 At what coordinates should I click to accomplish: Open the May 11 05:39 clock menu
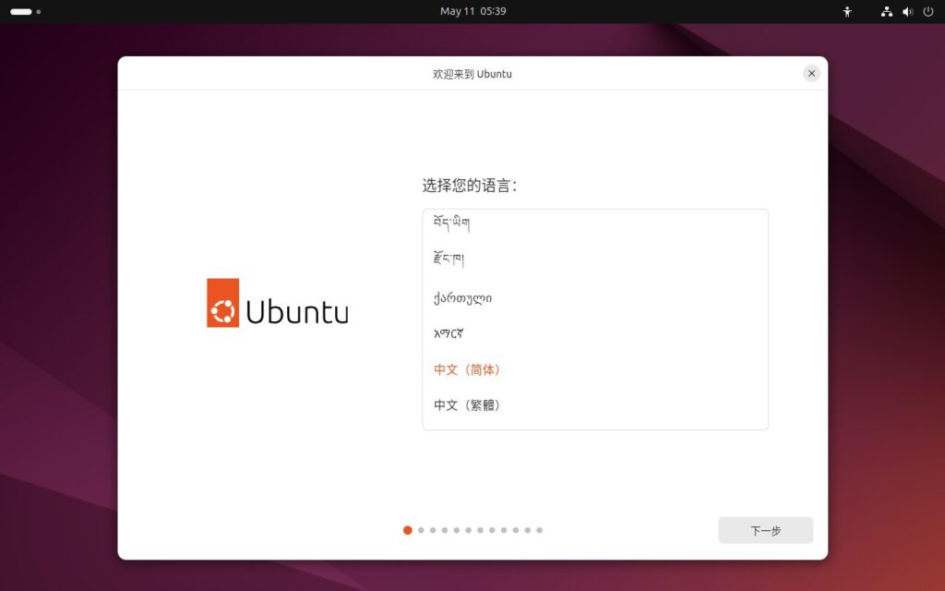tap(472, 11)
